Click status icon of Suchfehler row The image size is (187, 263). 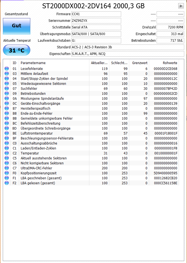[x=7, y=89]
